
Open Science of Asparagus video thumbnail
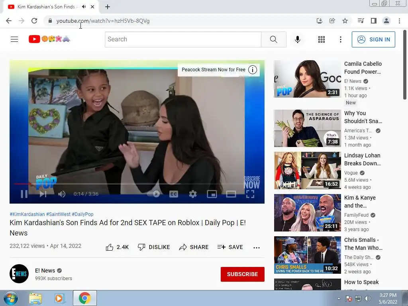click(307, 128)
